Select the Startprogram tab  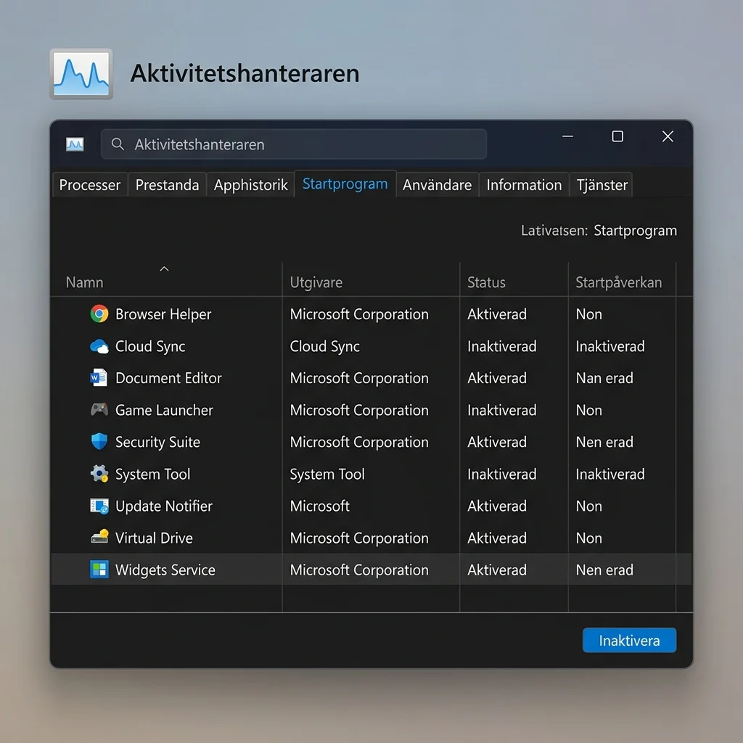click(x=345, y=184)
